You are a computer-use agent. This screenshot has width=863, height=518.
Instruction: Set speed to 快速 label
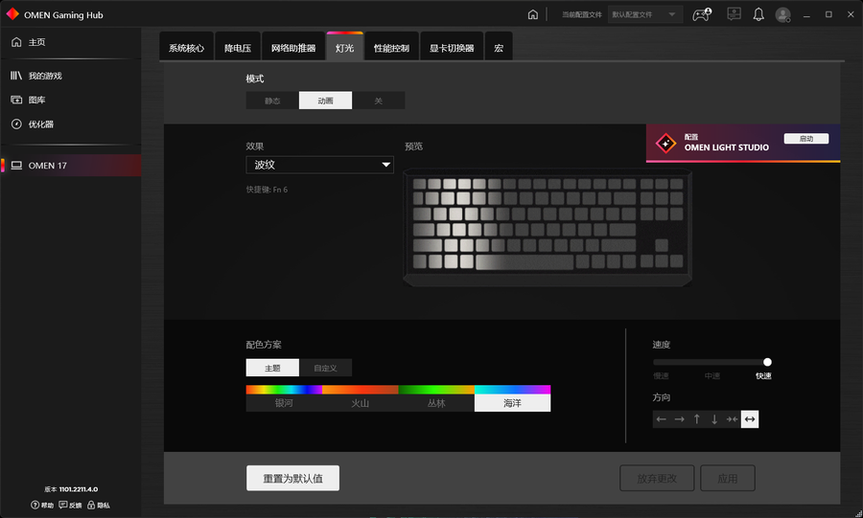point(763,376)
